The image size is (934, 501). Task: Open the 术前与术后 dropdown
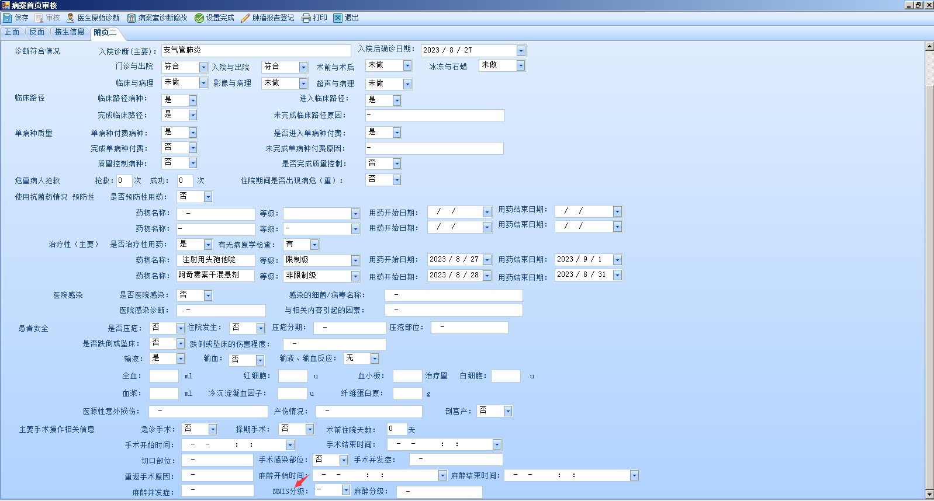tap(407, 66)
